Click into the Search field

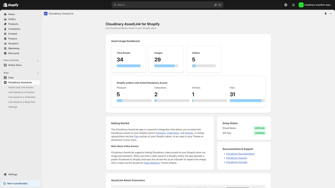tap(167, 5)
